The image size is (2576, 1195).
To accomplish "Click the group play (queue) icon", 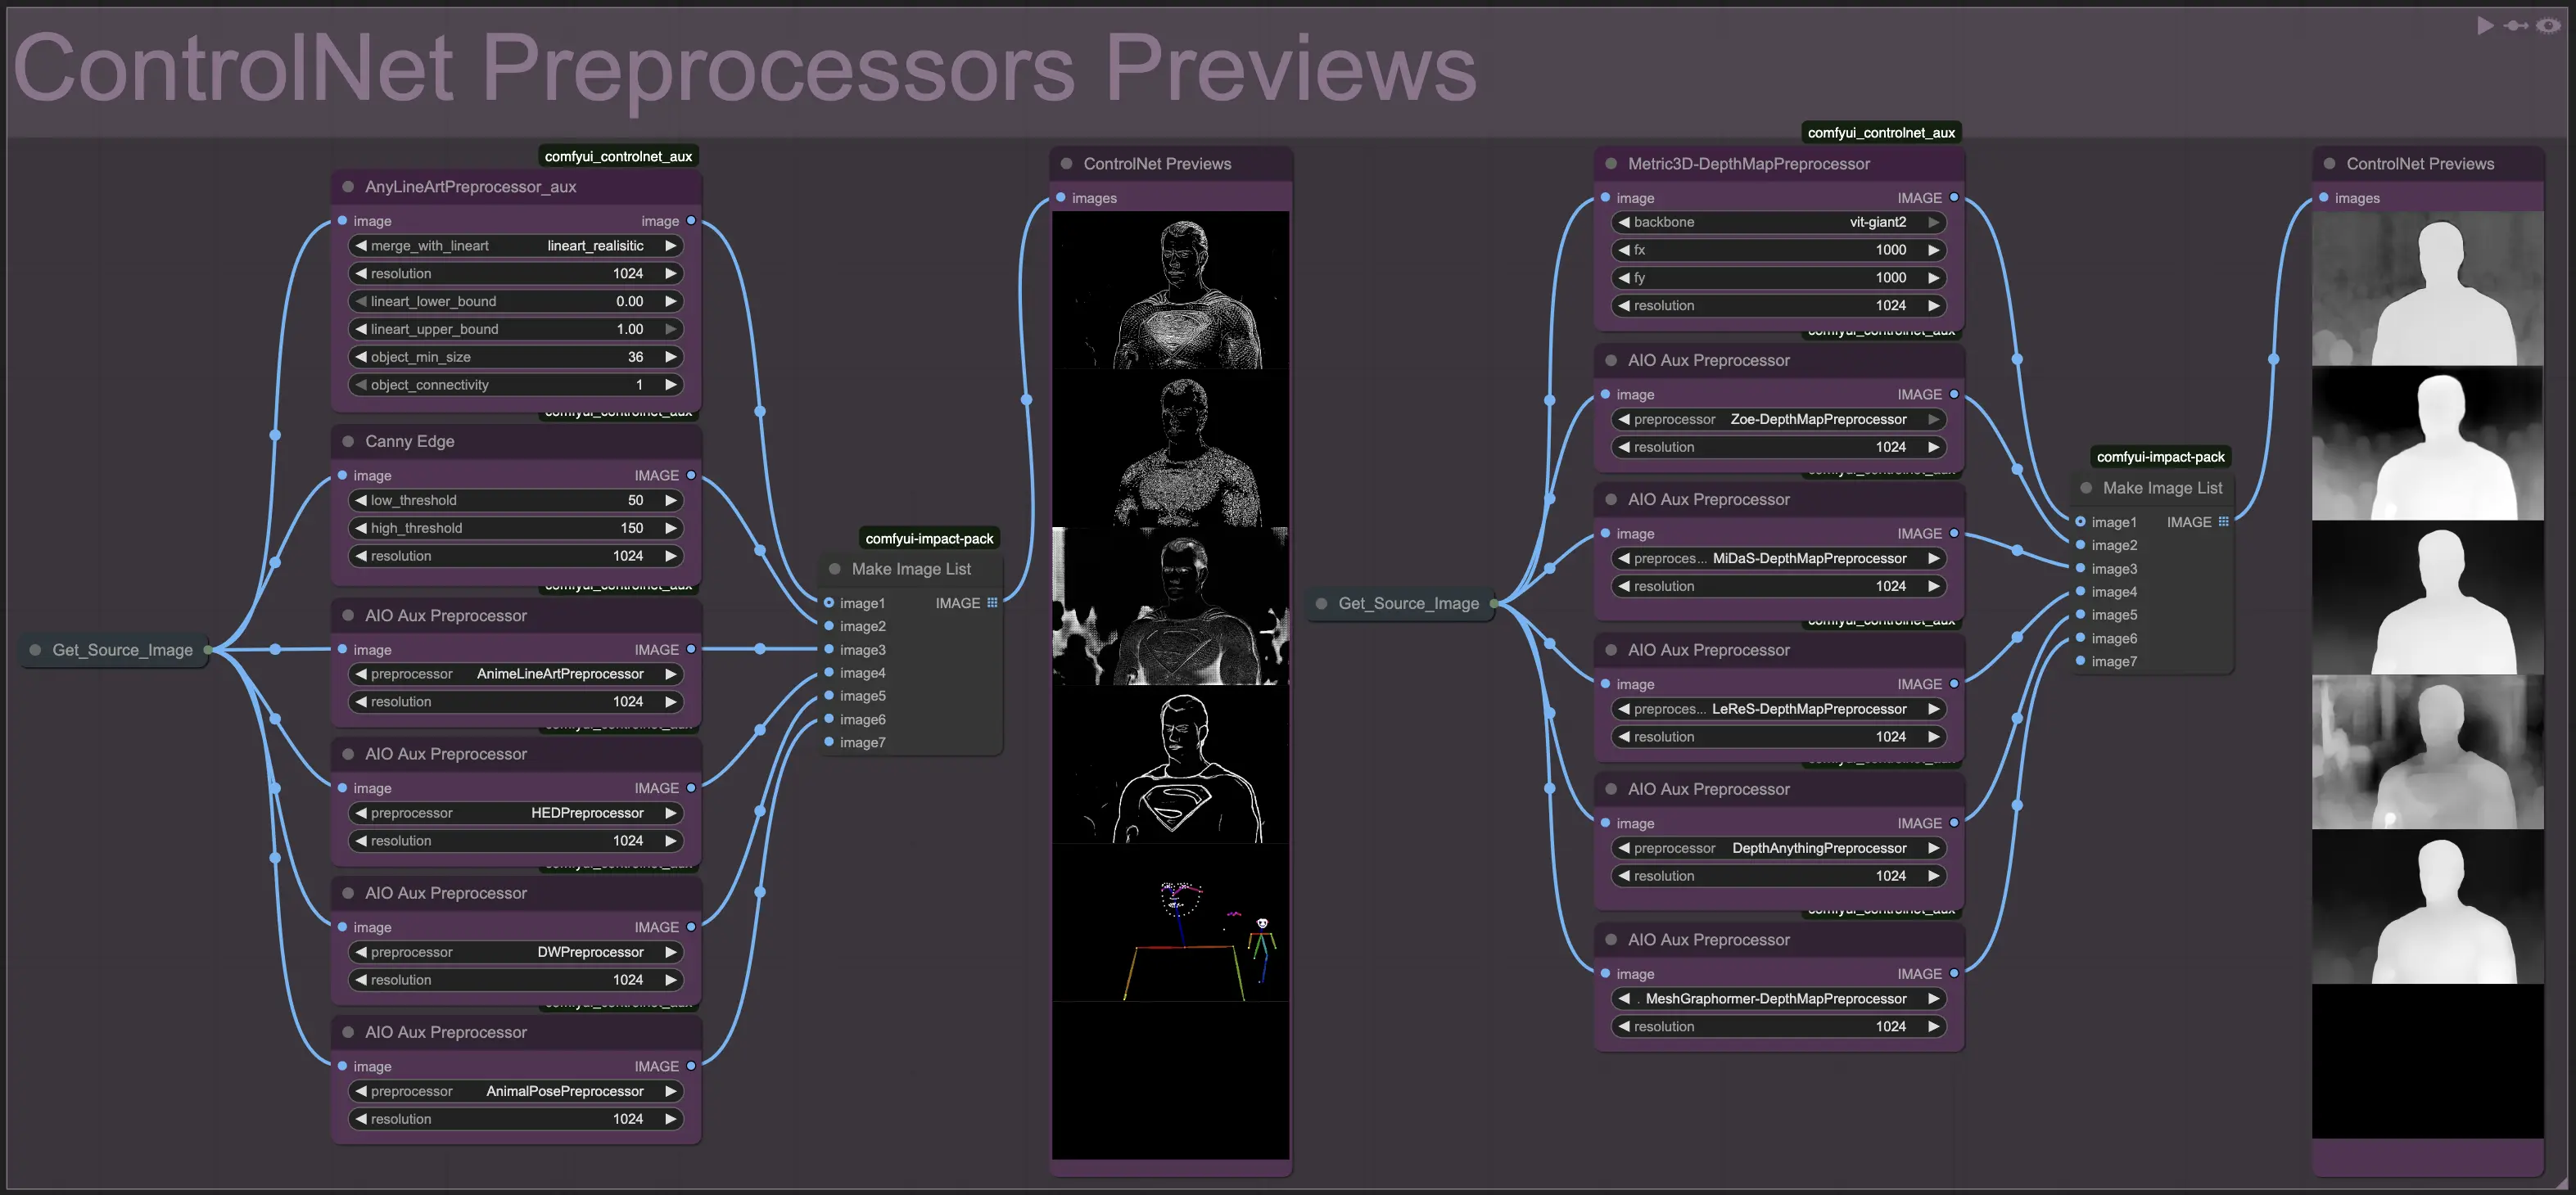I will click(x=2485, y=26).
